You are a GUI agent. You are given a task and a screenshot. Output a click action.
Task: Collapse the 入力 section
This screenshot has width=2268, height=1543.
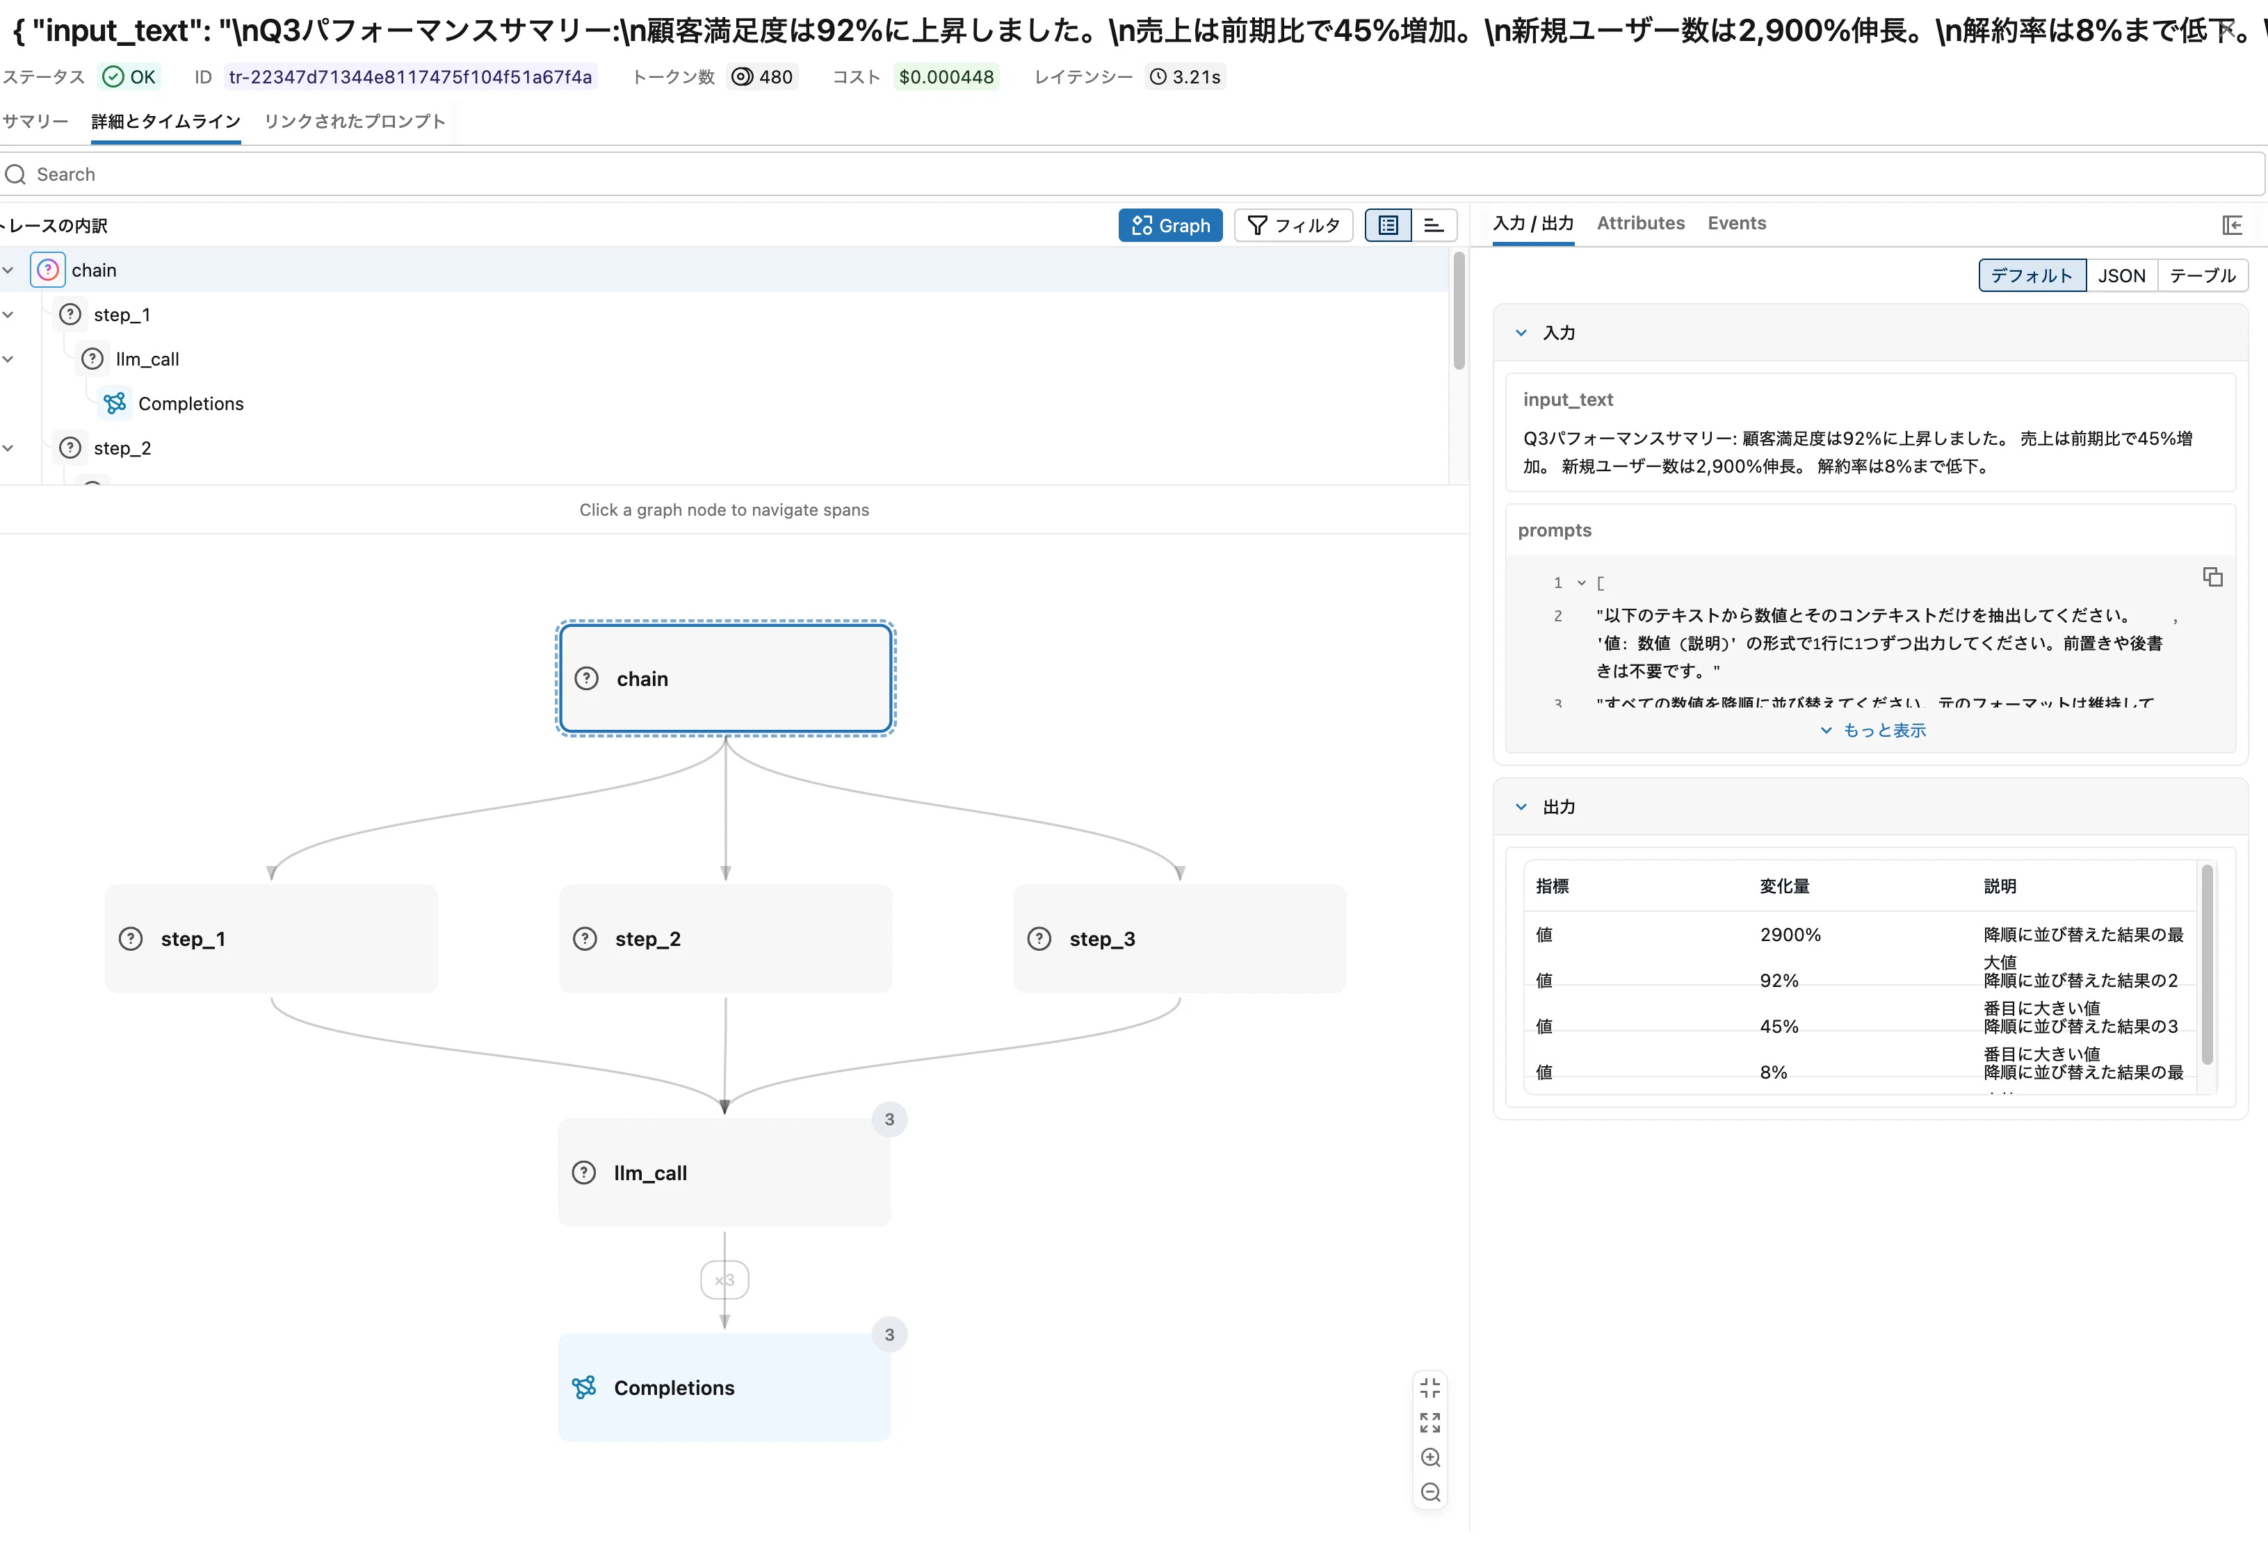(x=1521, y=333)
